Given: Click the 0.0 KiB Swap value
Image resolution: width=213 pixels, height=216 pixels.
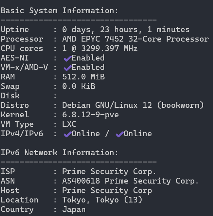Looking at the screenshot, I should click(78, 86).
